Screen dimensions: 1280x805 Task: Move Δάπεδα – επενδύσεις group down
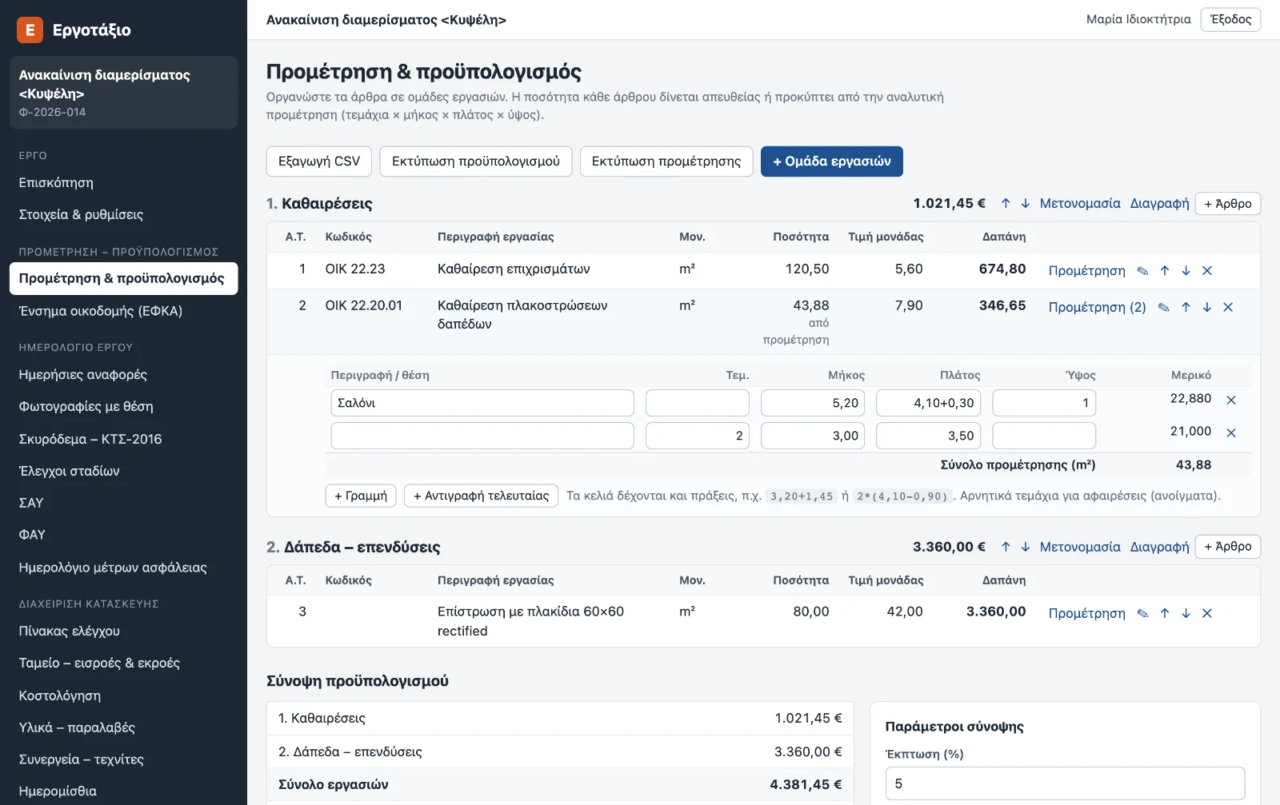[1025, 547]
